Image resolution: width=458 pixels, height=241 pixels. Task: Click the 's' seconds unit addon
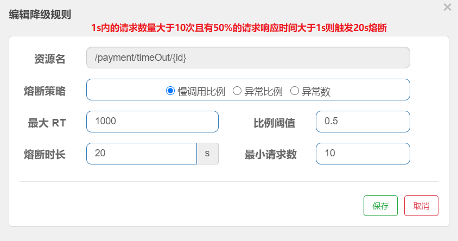click(x=207, y=153)
